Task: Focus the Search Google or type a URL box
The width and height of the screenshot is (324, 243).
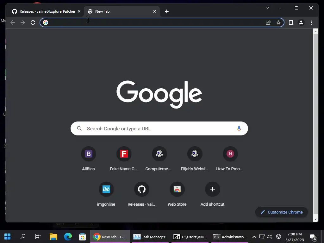Action: pos(159,128)
